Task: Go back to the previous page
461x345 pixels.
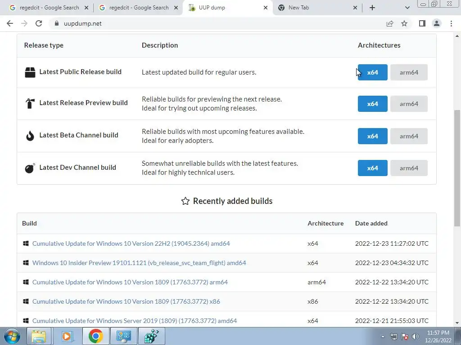Action: click(x=10, y=23)
